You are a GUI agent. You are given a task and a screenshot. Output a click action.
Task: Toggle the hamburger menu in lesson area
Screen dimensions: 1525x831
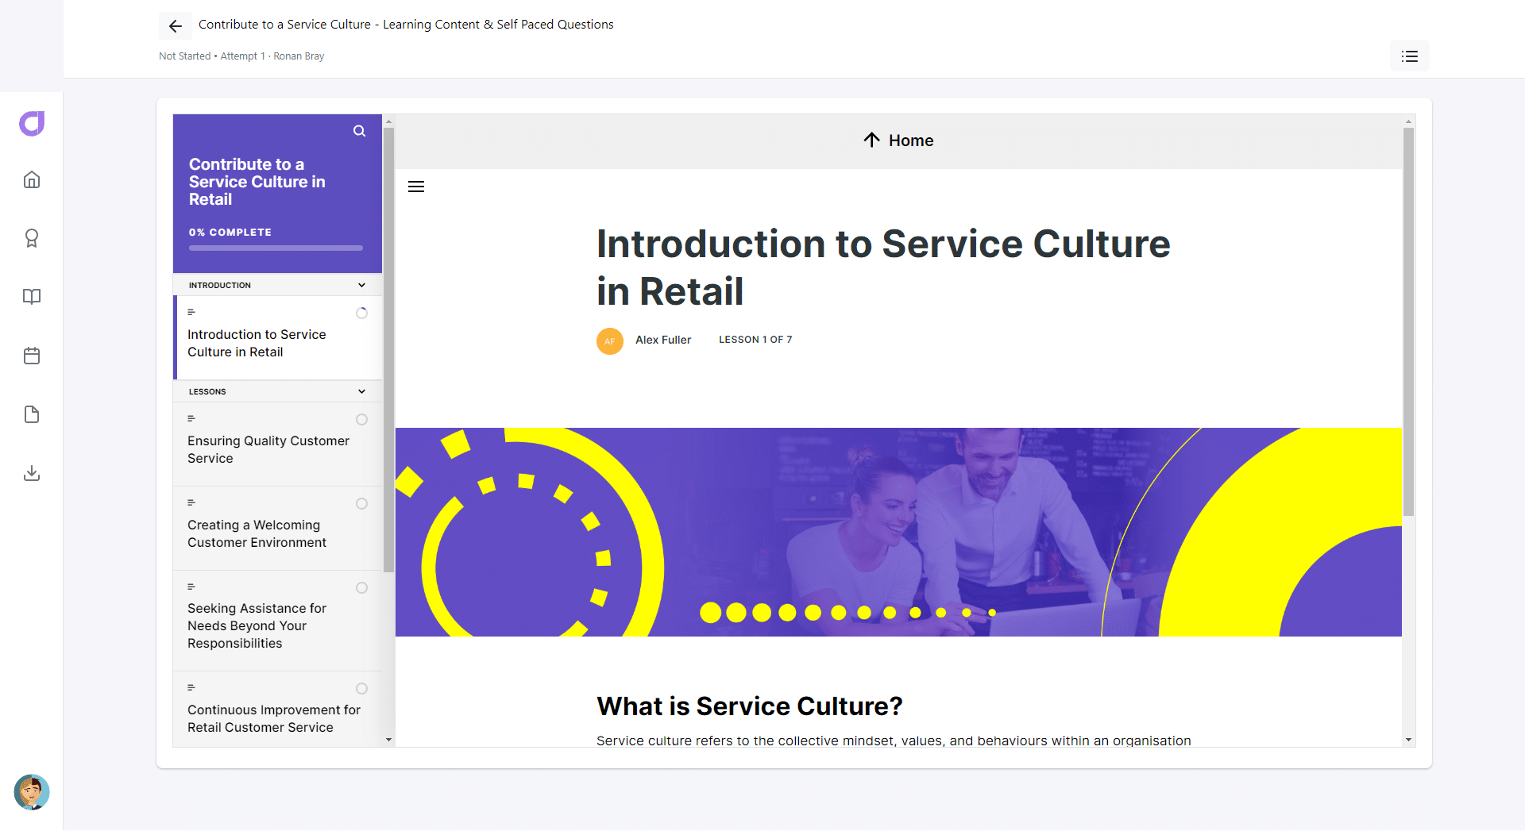(416, 187)
